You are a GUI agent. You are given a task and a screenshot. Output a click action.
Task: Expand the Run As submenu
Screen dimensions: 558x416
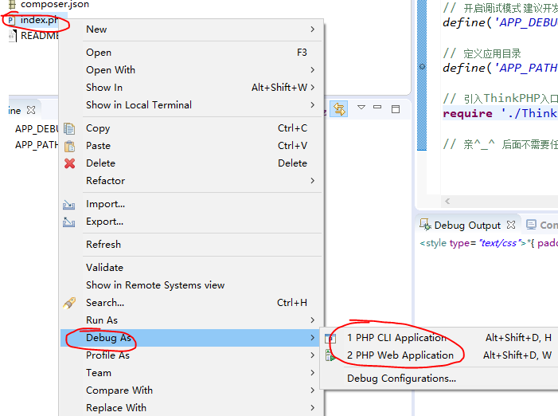pos(313,320)
